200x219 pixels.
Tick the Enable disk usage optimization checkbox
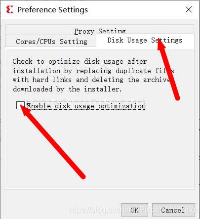coord(20,105)
